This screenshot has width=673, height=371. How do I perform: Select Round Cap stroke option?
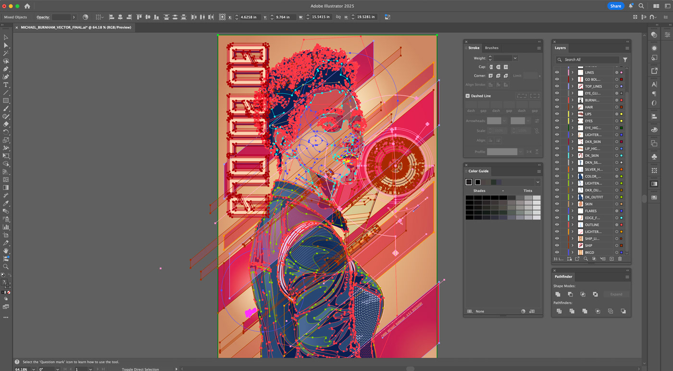tap(498, 67)
